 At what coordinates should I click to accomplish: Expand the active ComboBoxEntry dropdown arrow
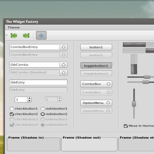tap(64, 47)
